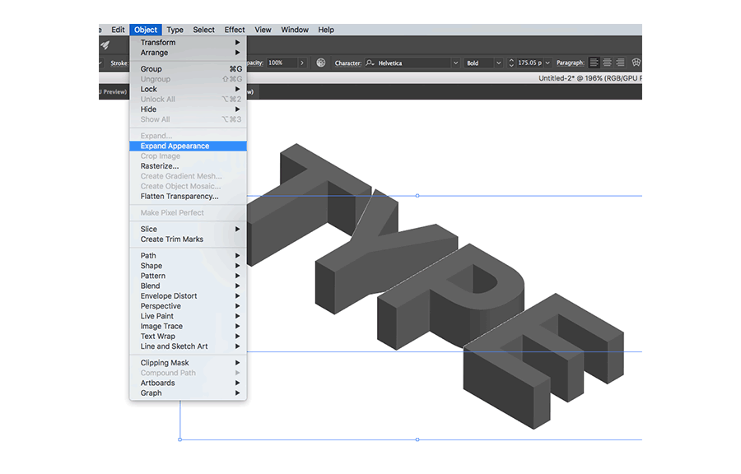Open the Type menu
741x474 pixels.
(175, 30)
